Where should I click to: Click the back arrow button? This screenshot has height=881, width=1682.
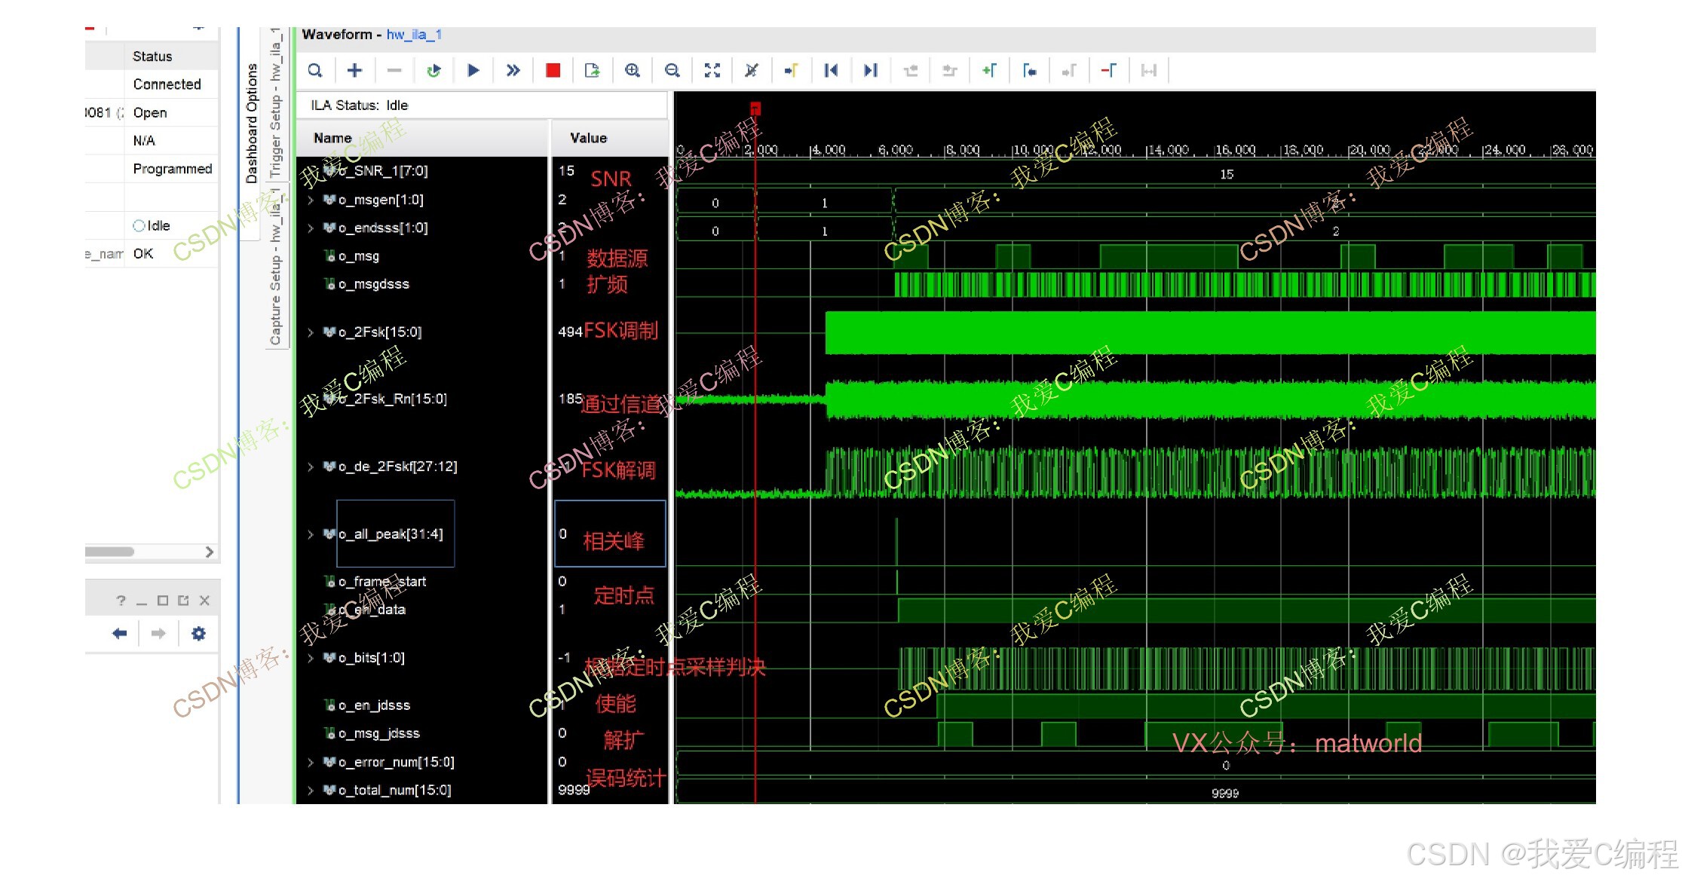pos(119,634)
